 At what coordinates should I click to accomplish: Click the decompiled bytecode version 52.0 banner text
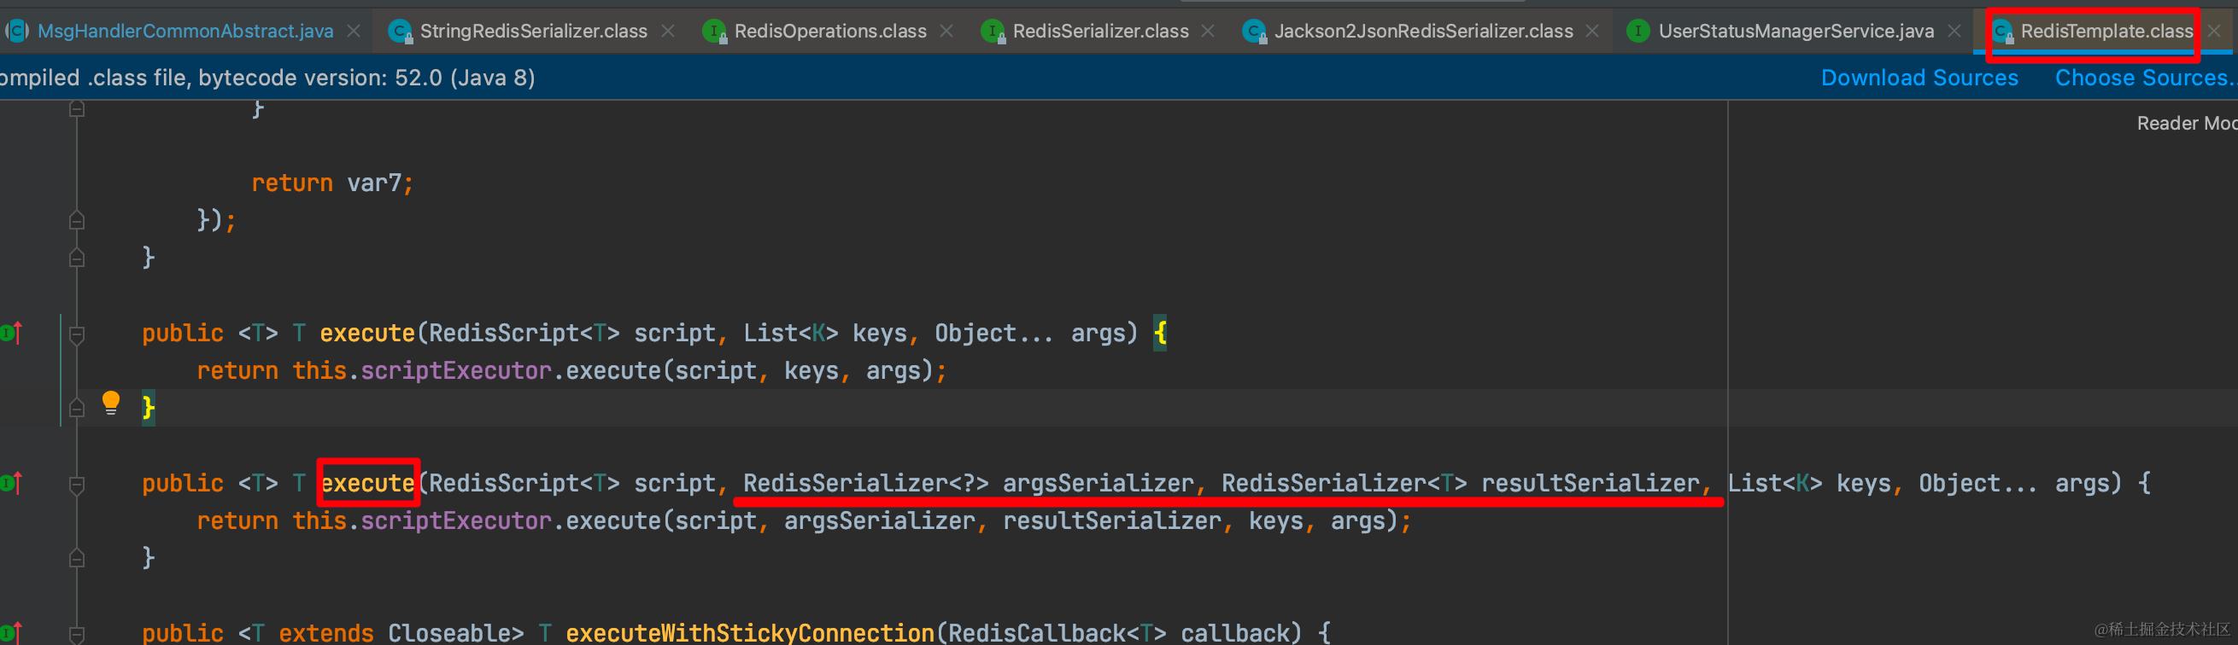[267, 78]
